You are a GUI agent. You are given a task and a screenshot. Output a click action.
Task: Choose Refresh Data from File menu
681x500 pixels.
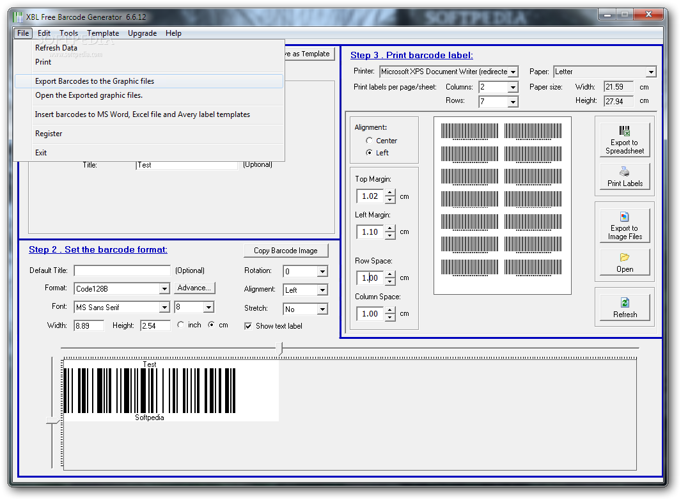tap(149, 48)
